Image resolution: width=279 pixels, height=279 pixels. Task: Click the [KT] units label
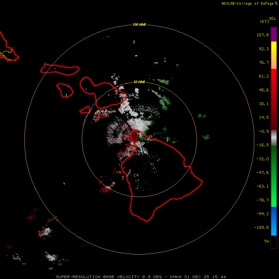pos(264,21)
